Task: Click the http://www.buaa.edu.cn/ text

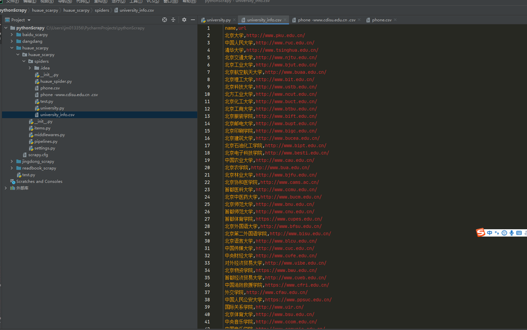Action: point(296,72)
